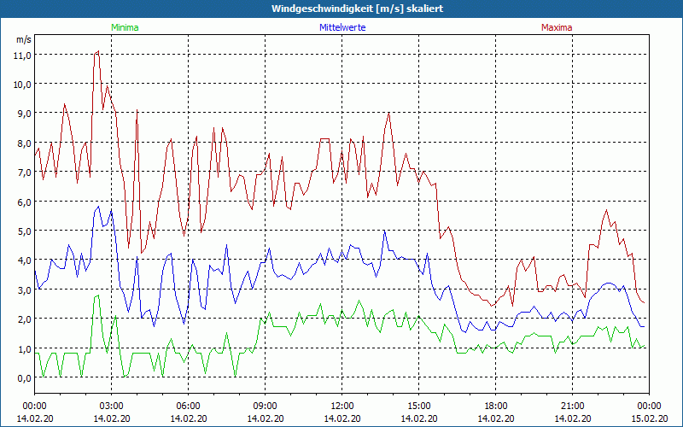Click the y-axis value '8,0'
683x427 pixels.
[24, 143]
